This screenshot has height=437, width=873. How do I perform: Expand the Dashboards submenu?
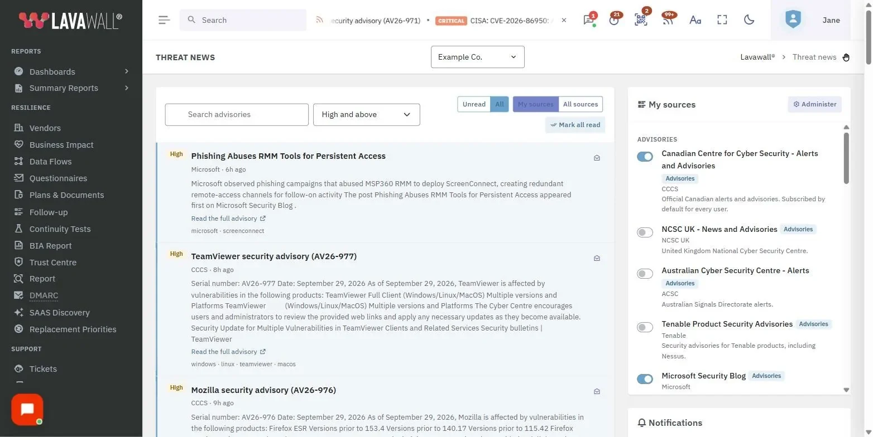click(x=71, y=71)
